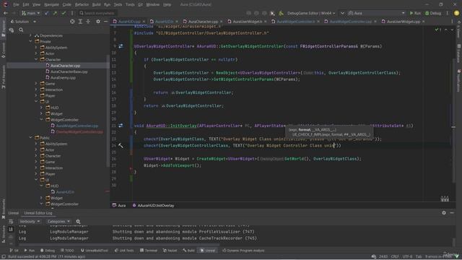The height and width of the screenshot is (260, 462).
Task: Expand the Private AbilitySystem folder
Action: [x=36, y=48]
